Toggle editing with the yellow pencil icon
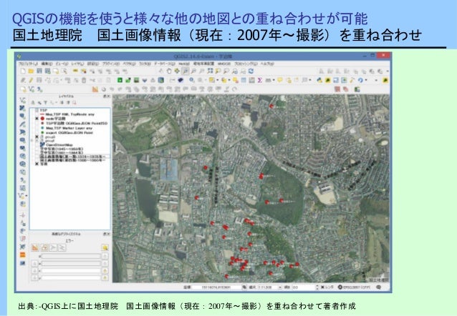 pos(31,80)
